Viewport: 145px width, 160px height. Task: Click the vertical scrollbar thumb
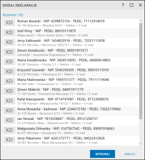[140, 71]
